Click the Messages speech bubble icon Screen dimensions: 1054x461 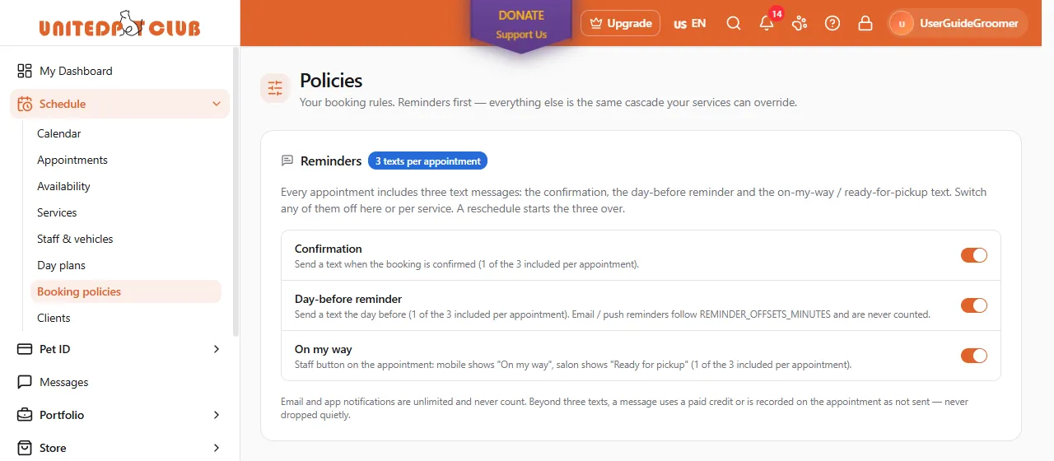pos(25,382)
